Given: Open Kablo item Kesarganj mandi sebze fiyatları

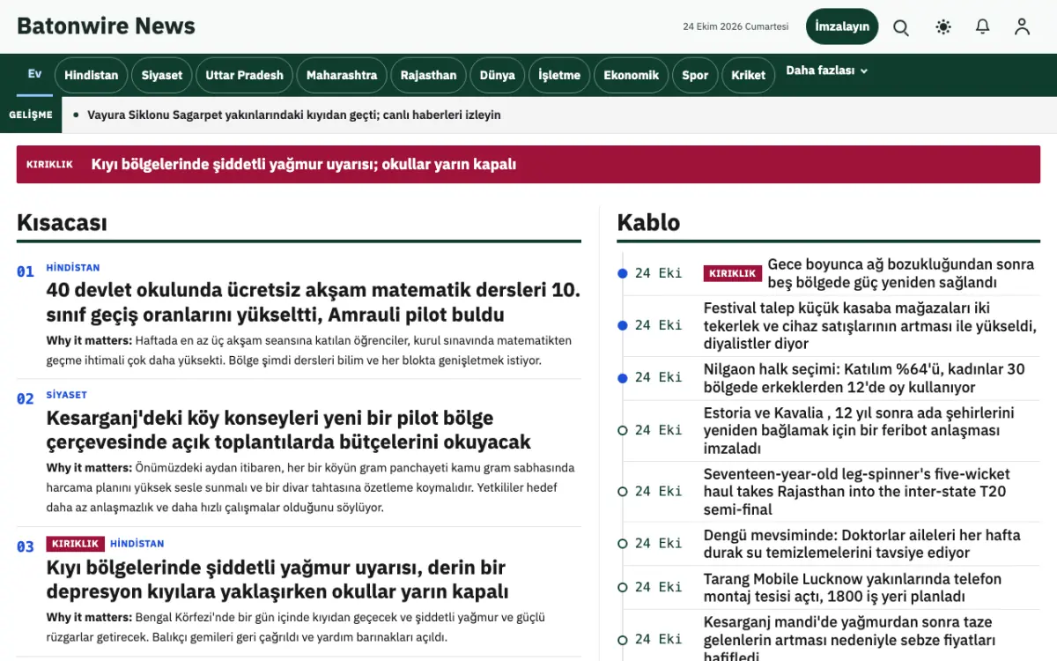Looking at the screenshot, I should click(850, 637).
